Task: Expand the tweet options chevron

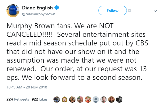Action: 155,11
